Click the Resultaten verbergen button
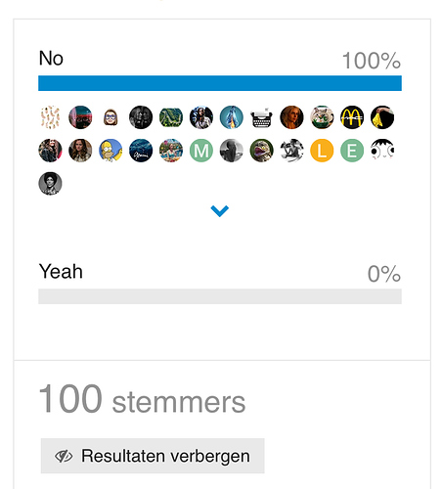442x489 pixels. (x=153, y=456)
